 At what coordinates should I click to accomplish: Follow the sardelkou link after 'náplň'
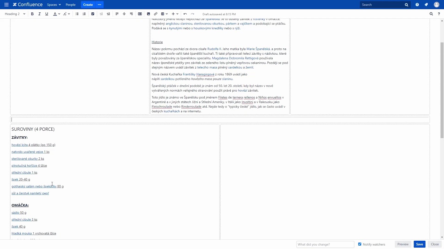coord(168,79)
